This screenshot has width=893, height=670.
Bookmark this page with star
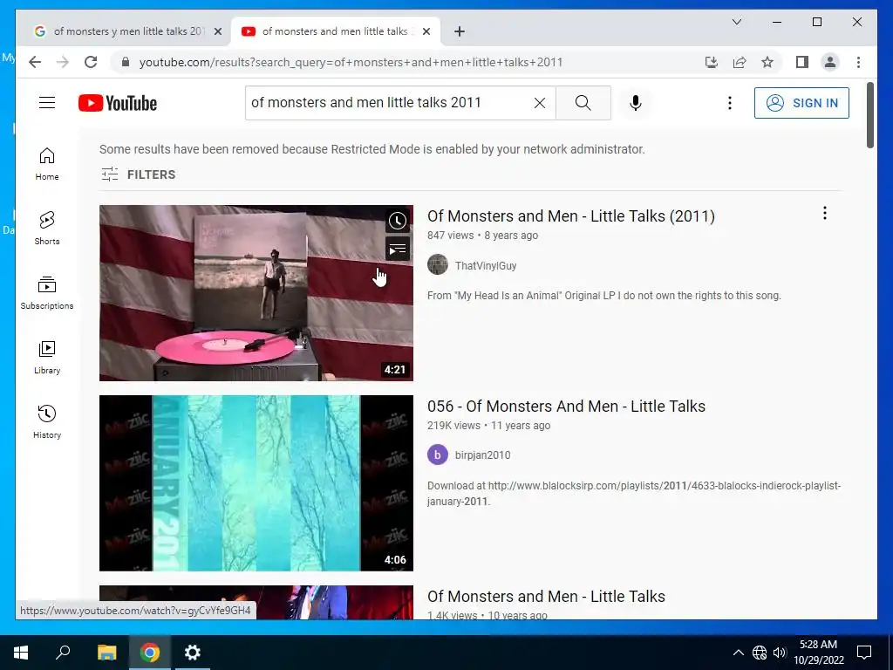pos(767,62)
